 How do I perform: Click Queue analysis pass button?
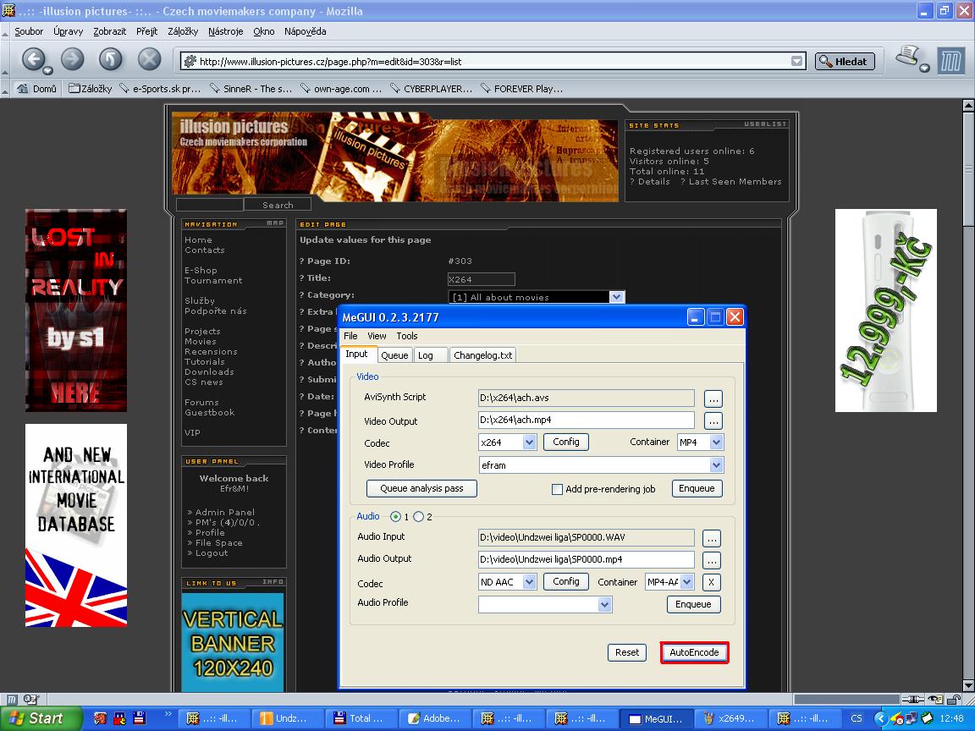(x=421, y=488)
